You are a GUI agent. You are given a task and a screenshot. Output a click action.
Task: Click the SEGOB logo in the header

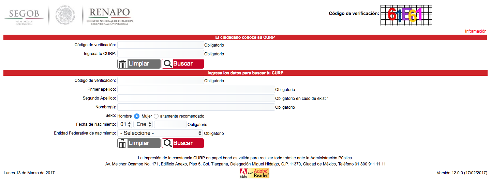coord(24,16)
